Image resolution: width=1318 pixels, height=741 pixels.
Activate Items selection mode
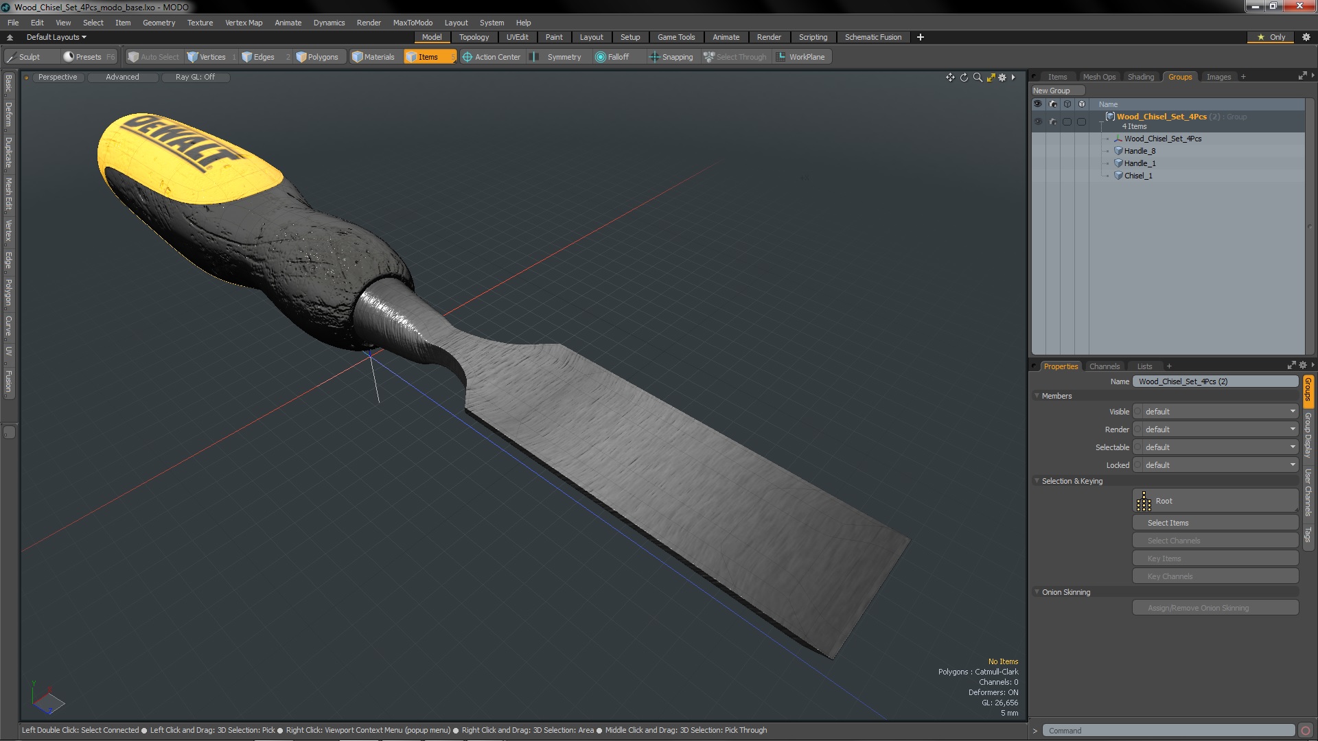[429, 57]
